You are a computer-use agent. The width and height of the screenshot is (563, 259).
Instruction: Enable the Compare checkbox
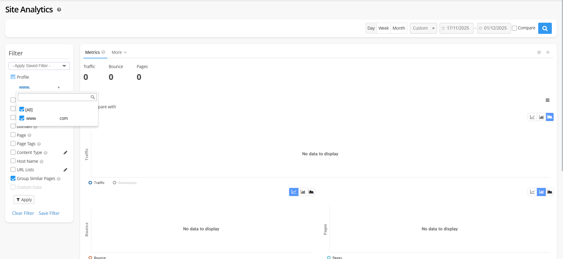[514, 28]
